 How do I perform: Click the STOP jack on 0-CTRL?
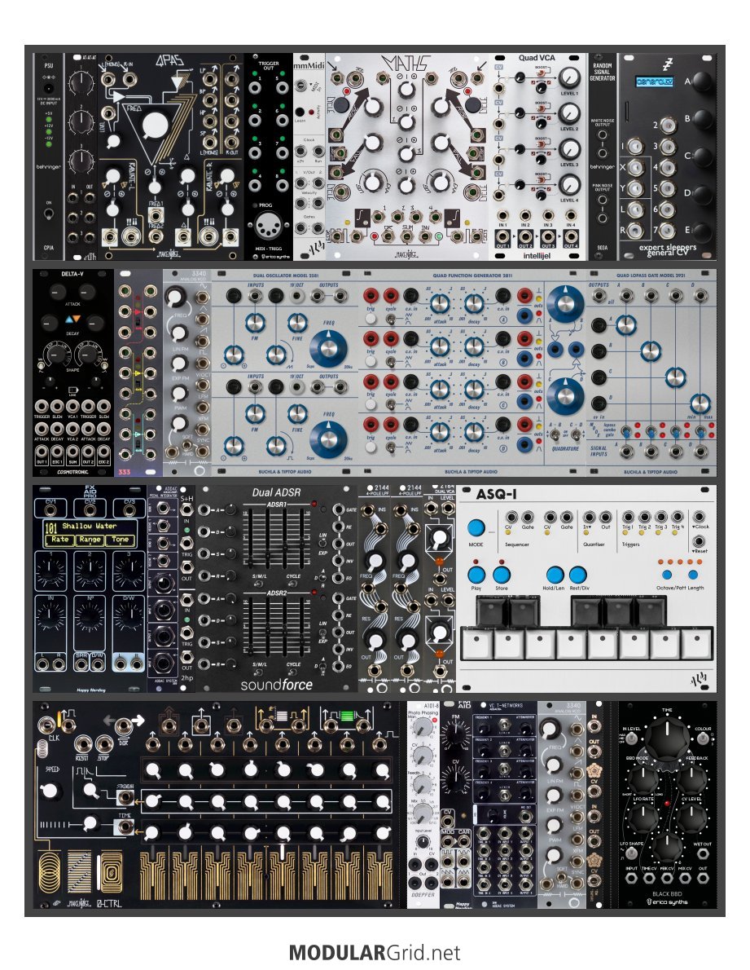pyautogui.click(x=103, y=743)
